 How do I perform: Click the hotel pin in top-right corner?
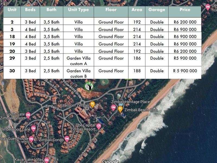(x=208, y=7)
